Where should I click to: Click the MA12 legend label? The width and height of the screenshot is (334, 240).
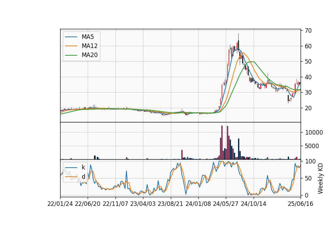[x=89, y=46]
